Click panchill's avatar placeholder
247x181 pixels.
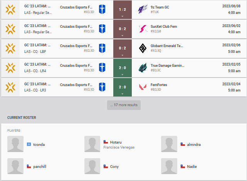pos(15,166)
